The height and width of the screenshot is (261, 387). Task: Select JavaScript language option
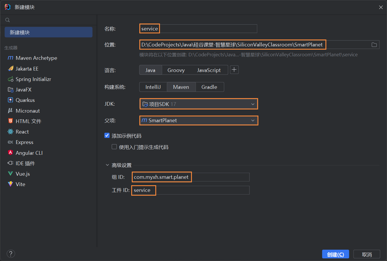tap(209, 70)
